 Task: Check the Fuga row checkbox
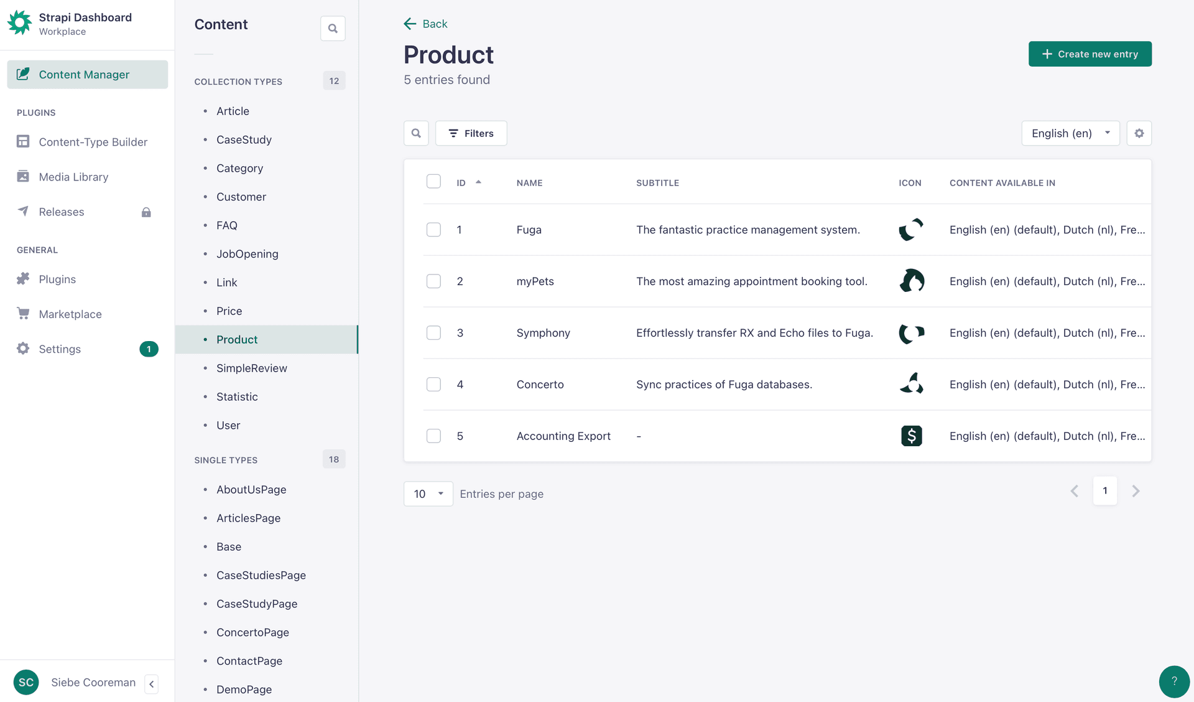[433, 230]
